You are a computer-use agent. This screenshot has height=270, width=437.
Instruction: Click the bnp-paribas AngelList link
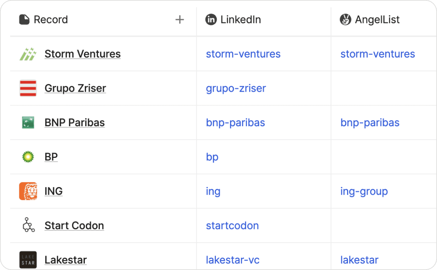coord(370,123)
